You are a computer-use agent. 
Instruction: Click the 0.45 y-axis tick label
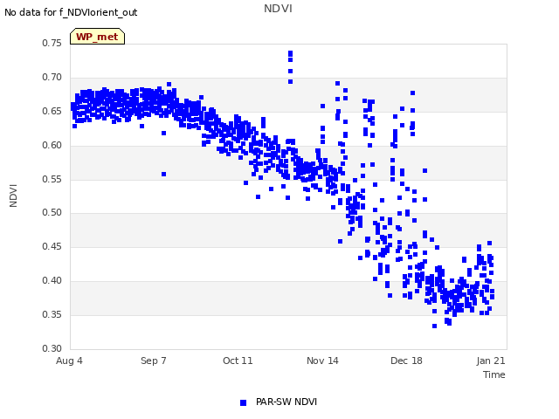(52, 246)
